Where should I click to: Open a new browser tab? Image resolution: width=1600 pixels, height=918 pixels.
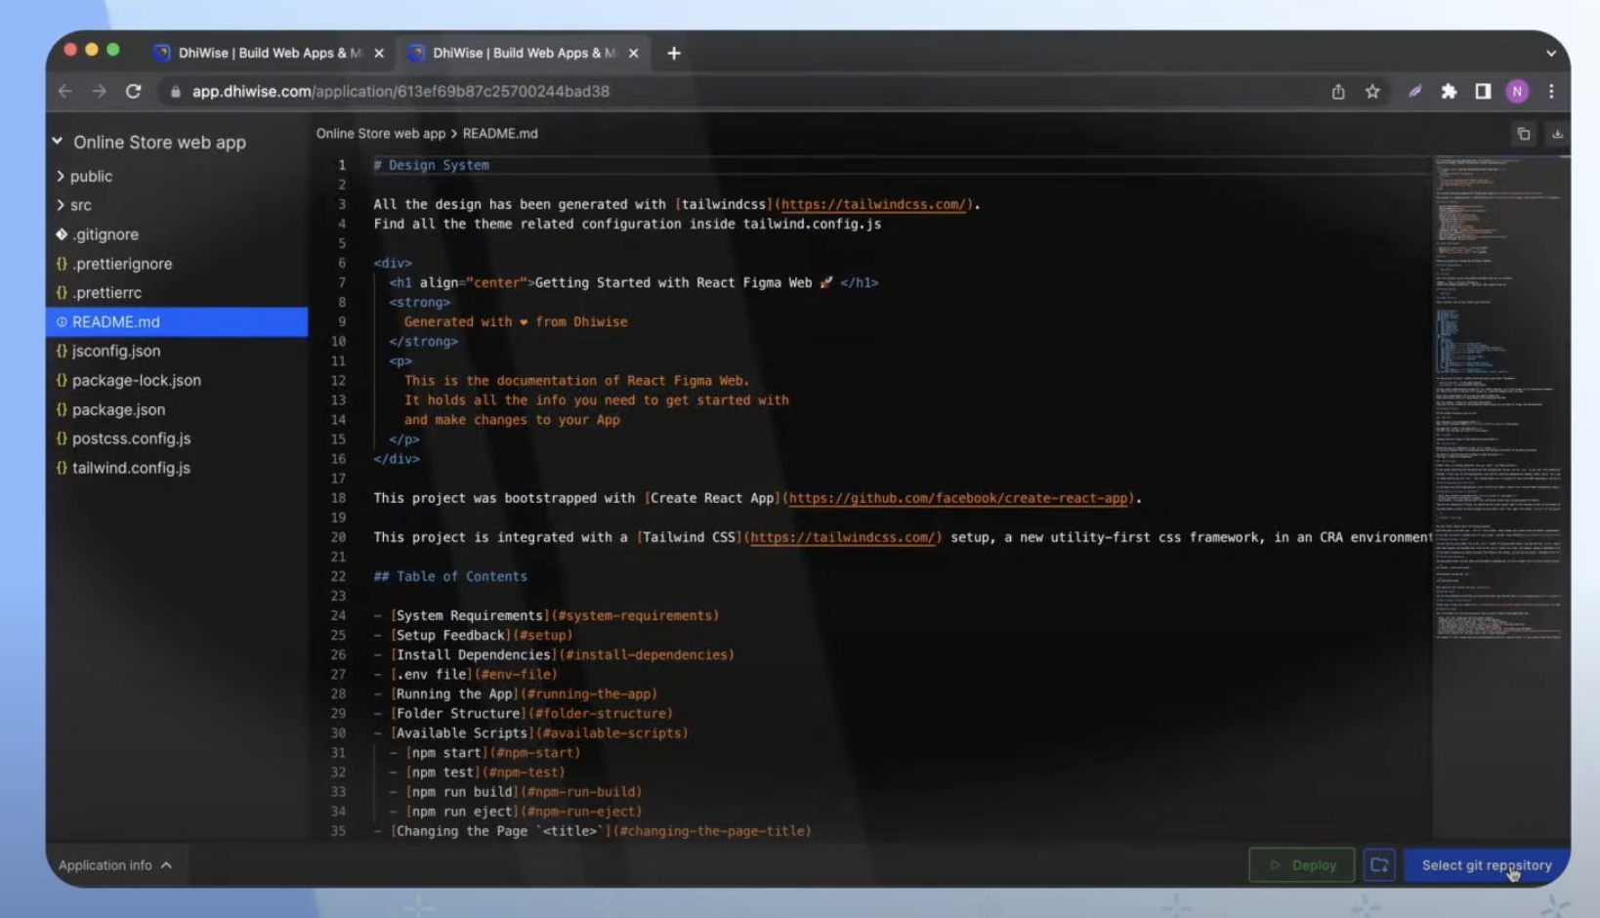click(x=674, y=53)
